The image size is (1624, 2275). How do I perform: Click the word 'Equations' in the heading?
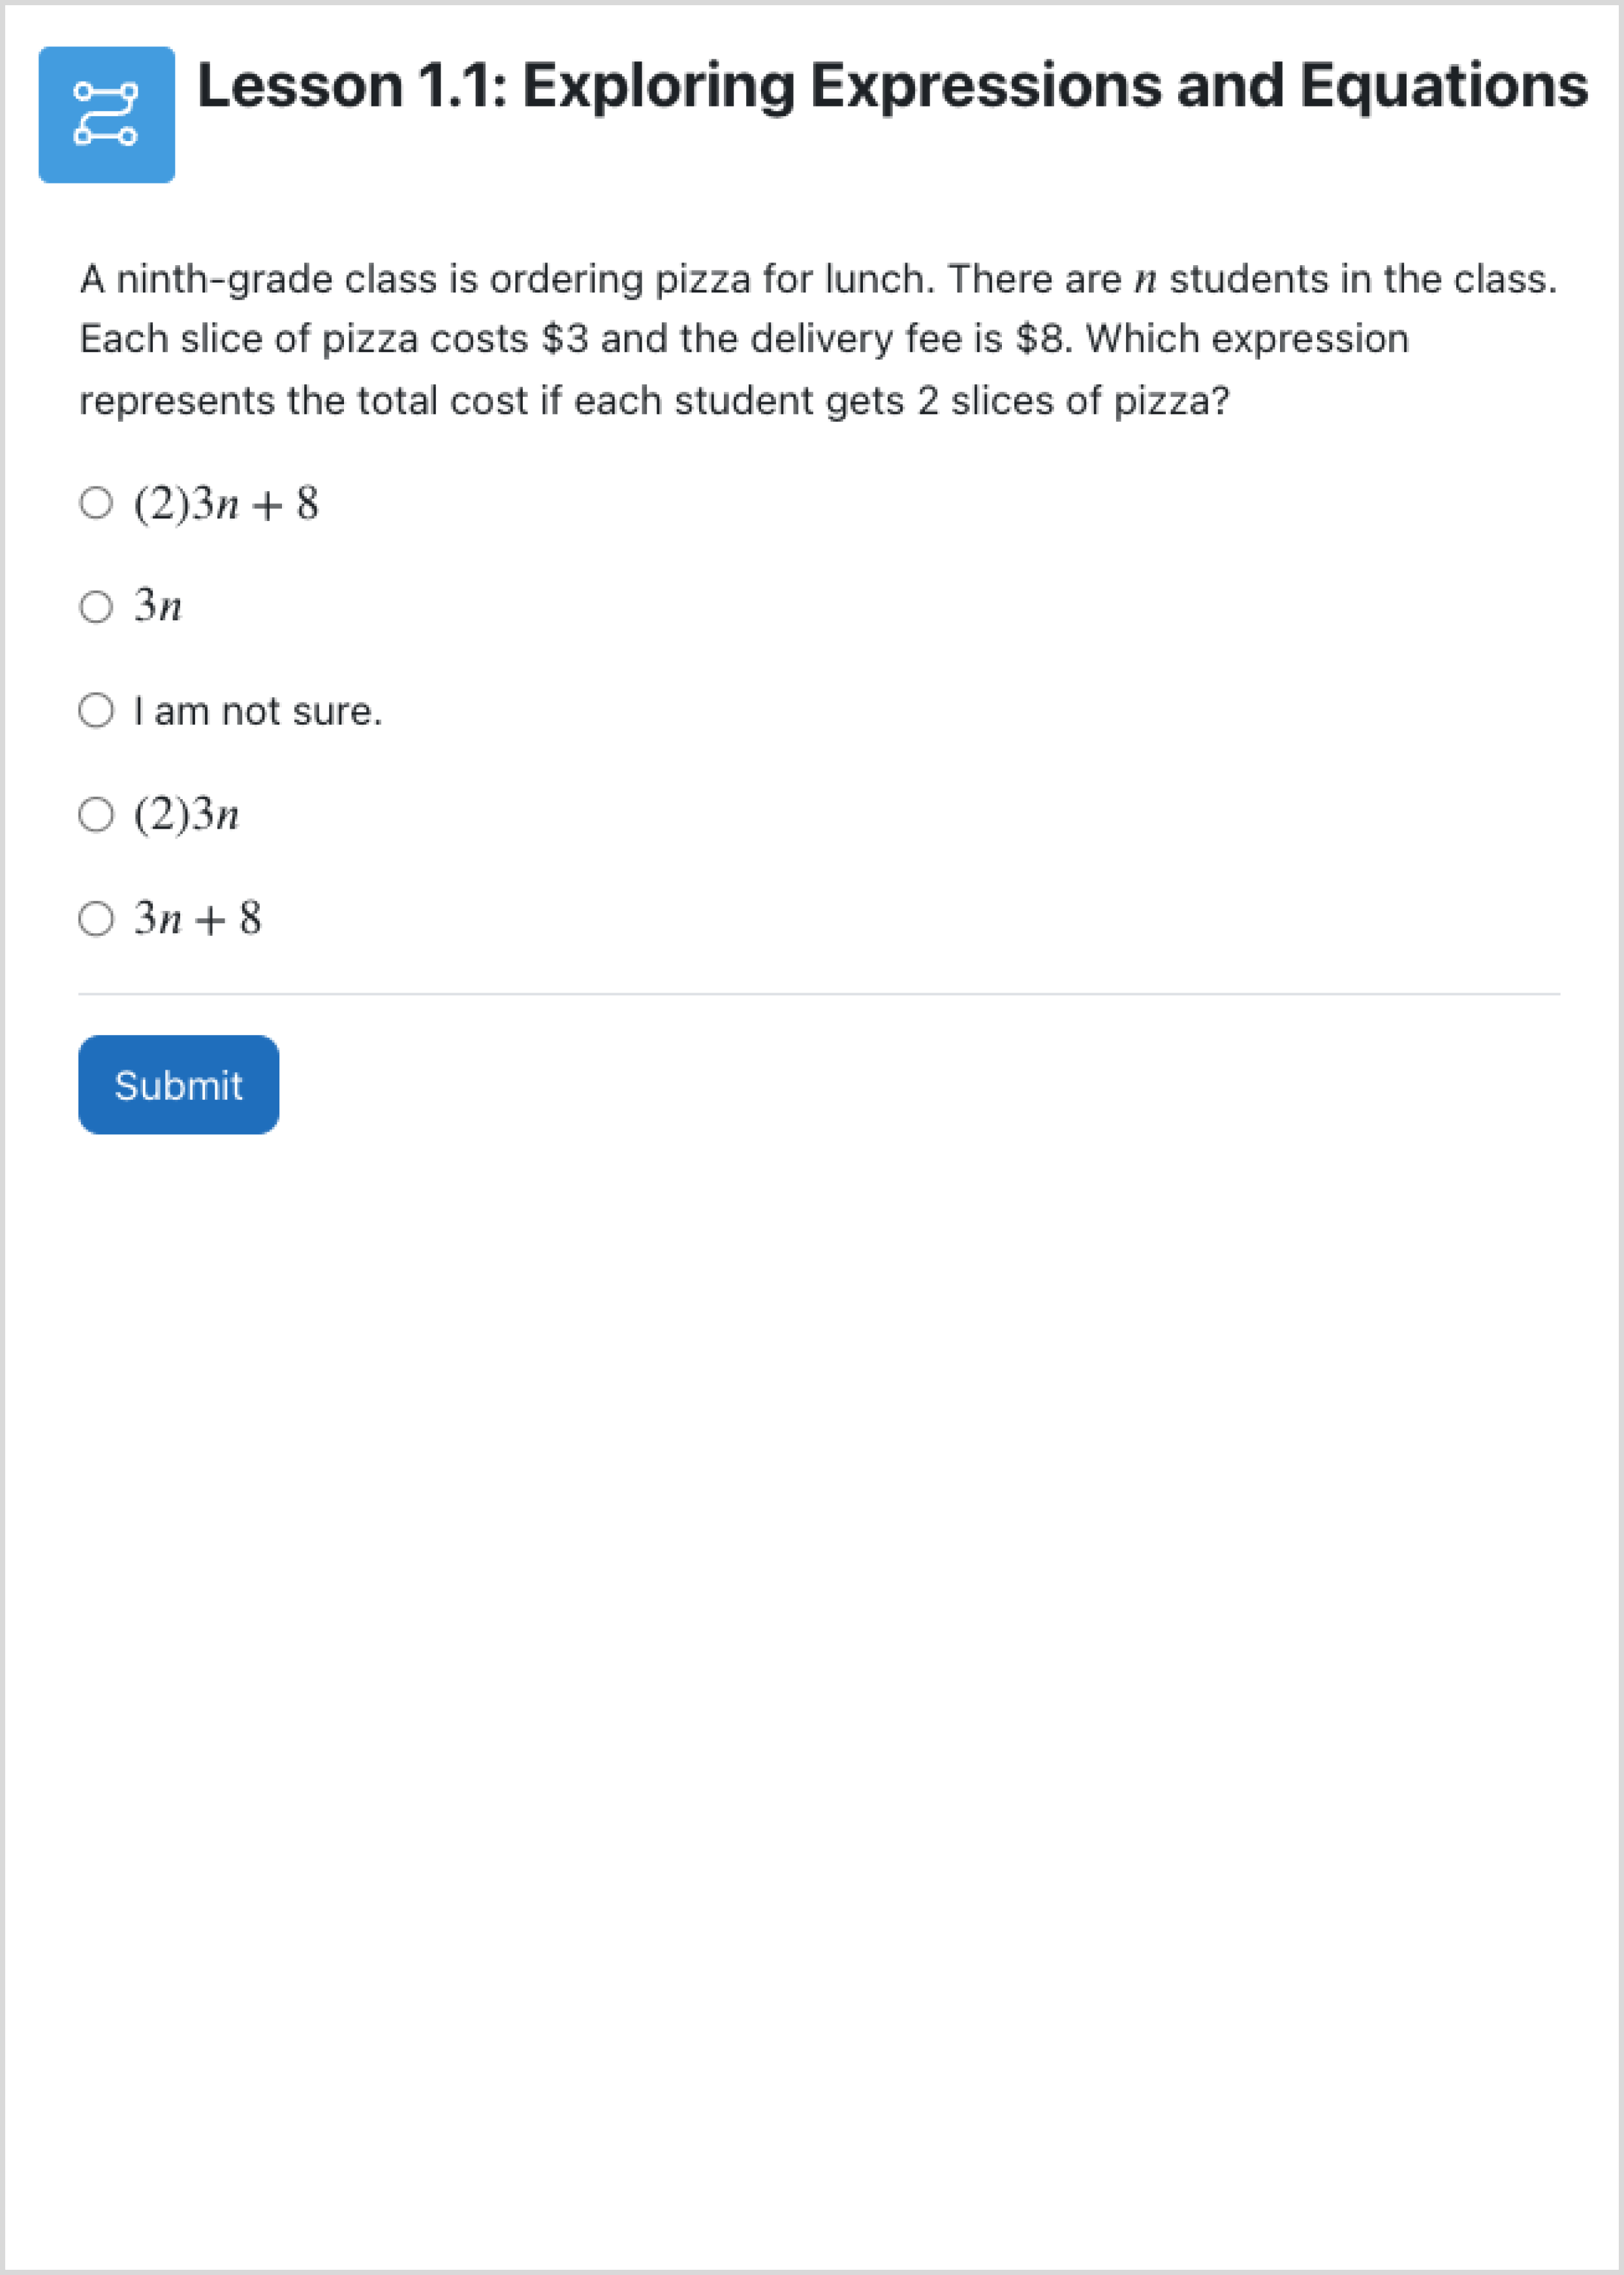click(1444, 86)
